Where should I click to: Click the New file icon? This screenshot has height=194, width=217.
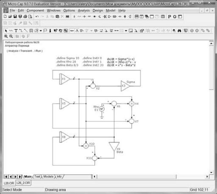tap(5, 17)
